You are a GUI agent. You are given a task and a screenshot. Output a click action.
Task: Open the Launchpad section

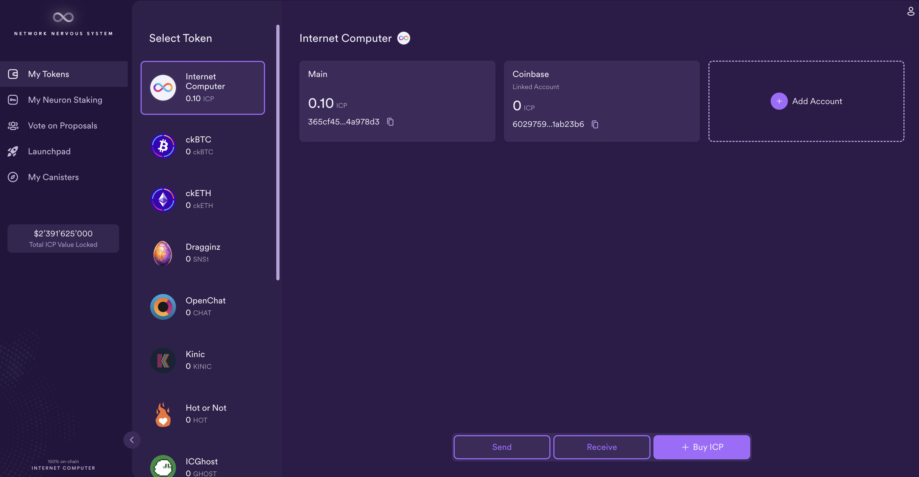click(x=49, y=151)
